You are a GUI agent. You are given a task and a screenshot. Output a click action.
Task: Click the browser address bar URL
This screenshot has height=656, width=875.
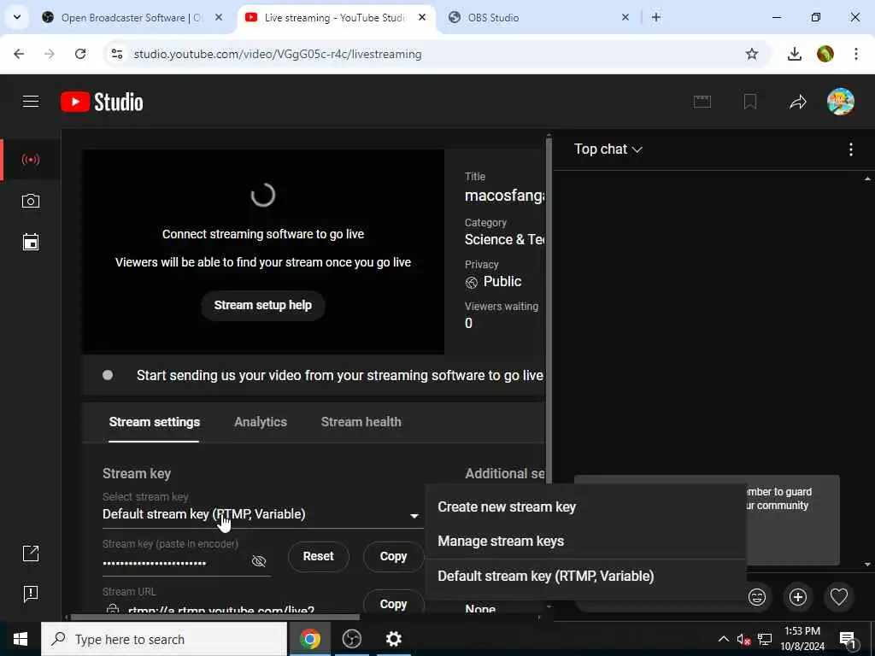[278, 54]
